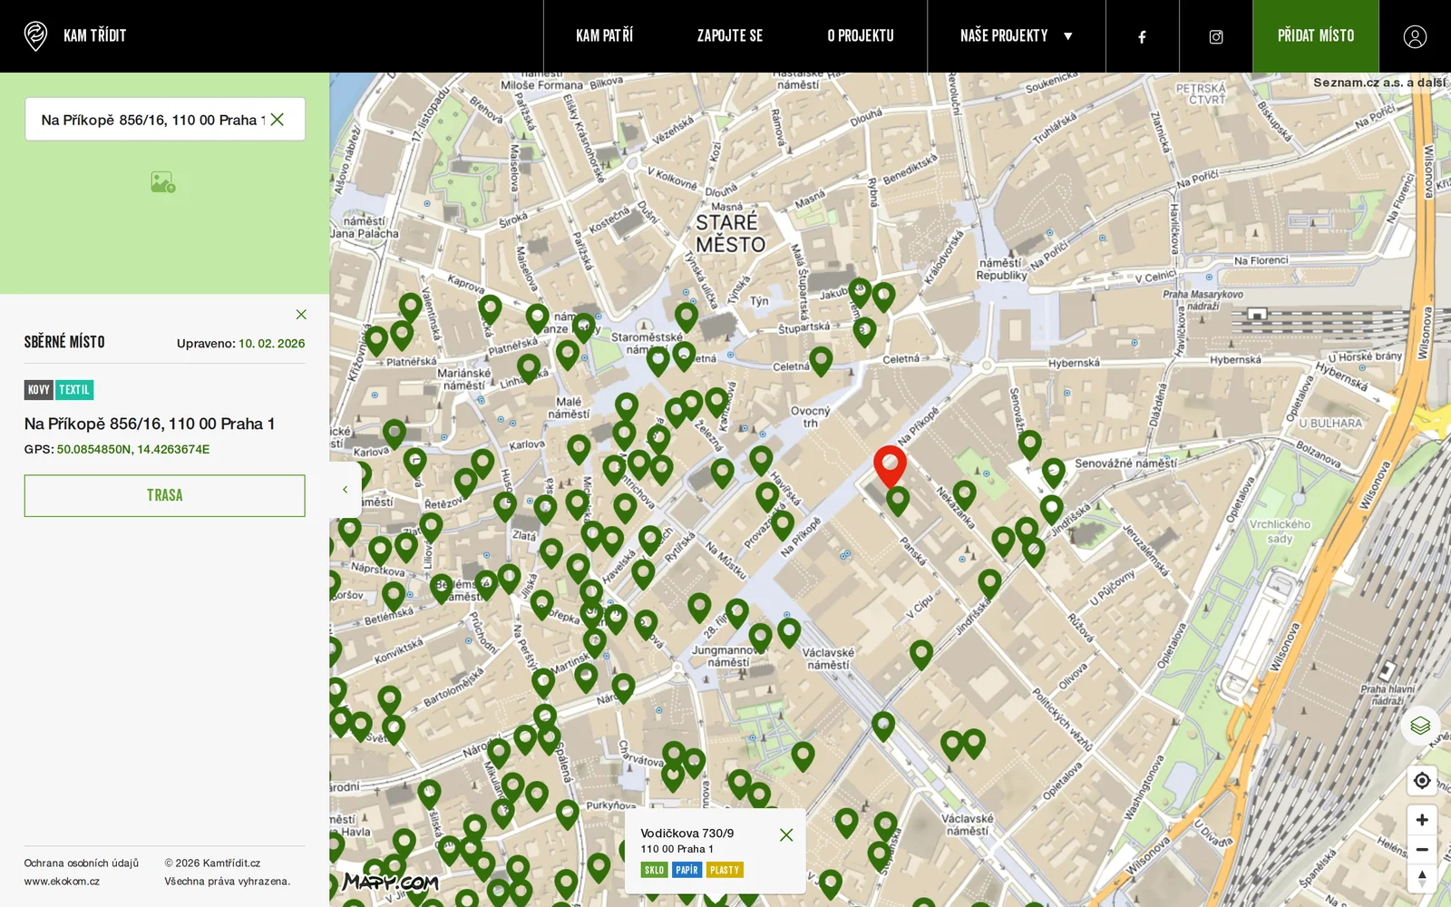Select the green marker at Celetná street
Screen dimensions: 1451x907
[x=822, y=360]
